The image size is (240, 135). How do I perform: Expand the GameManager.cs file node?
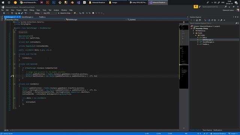pyautogui.click(x=198, y=42)
